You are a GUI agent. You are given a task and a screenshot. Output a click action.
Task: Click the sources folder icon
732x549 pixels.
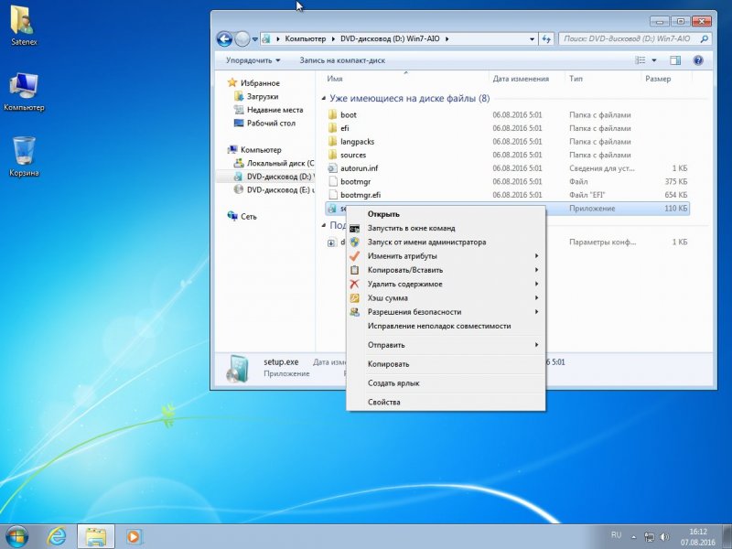[332, 155]
